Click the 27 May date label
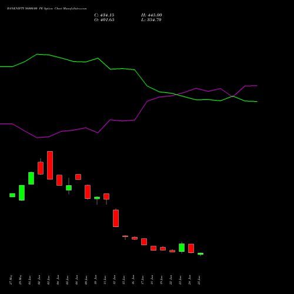 tap(11, 280)
